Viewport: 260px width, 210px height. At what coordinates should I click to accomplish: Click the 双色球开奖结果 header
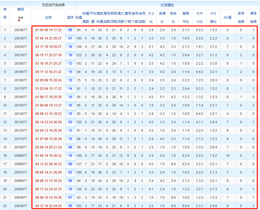coord(53,5)
